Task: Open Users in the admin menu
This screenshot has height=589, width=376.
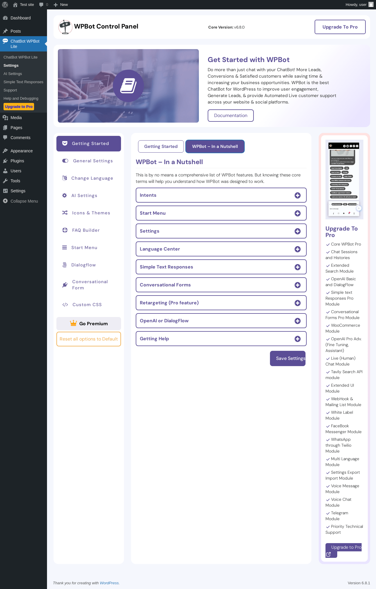Action: [x=23, y=171]
